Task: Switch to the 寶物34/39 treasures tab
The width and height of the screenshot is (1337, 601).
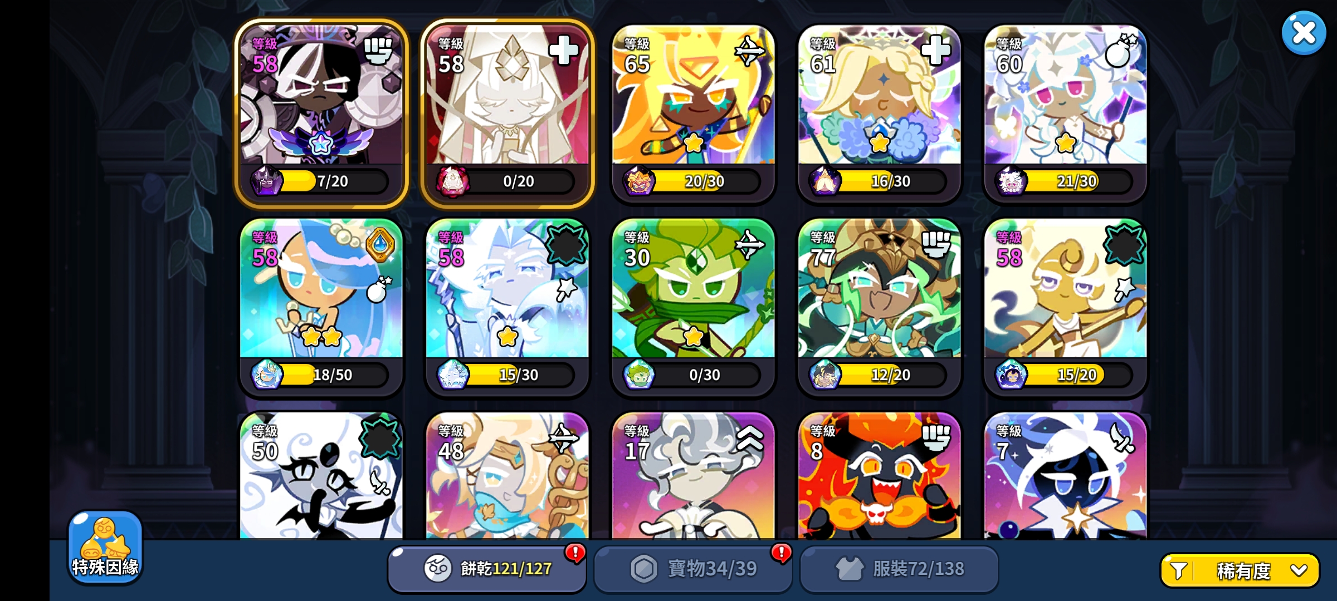Action: tap(693, 569)
